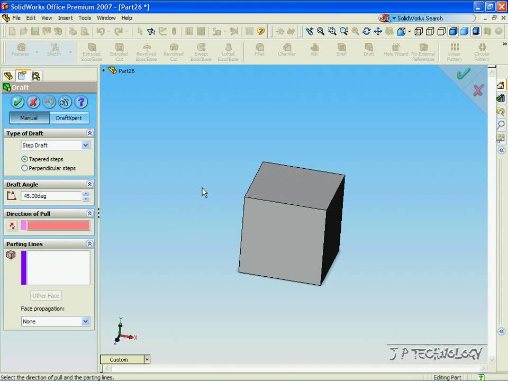
Task: Collapse the Draft Angle section
Action: (x=89, y=184)
